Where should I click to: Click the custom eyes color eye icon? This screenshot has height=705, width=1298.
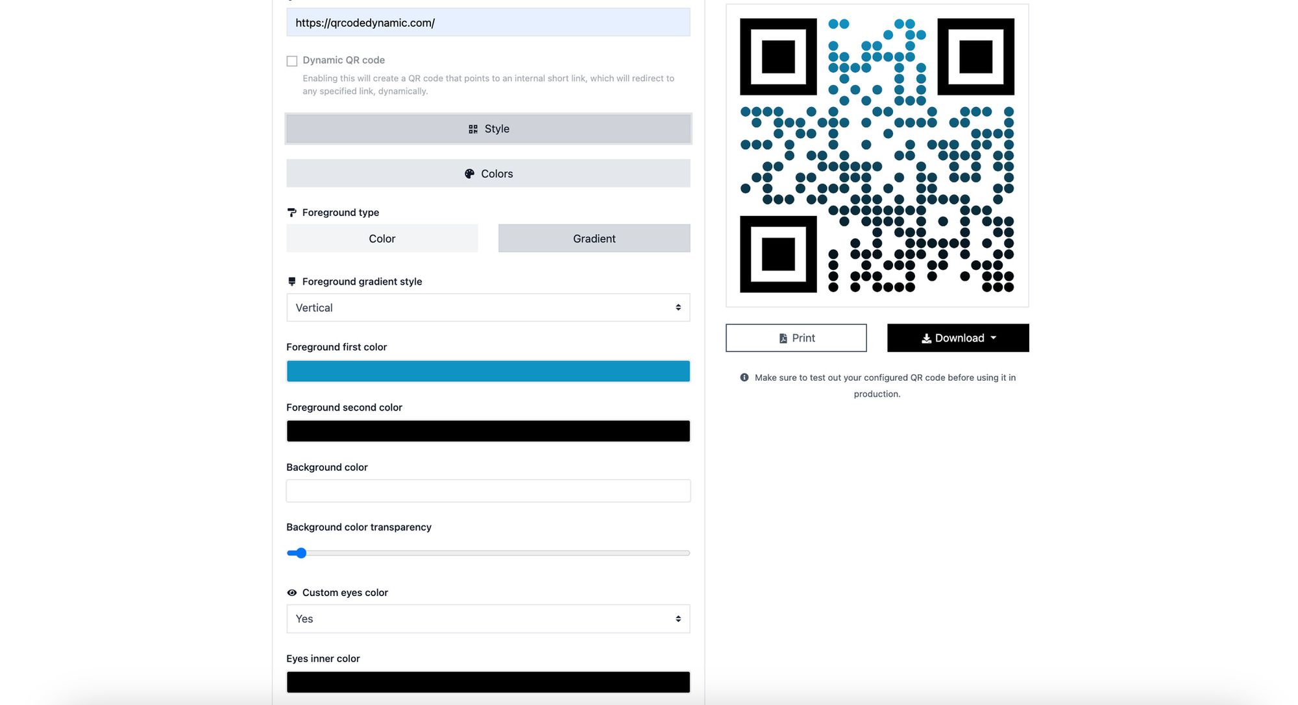291,592
